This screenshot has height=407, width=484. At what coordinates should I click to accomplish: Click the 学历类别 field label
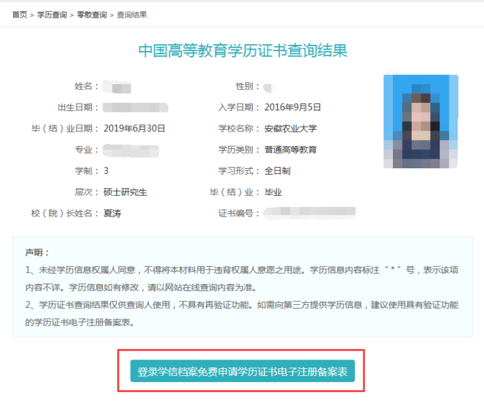pos(239,150)
